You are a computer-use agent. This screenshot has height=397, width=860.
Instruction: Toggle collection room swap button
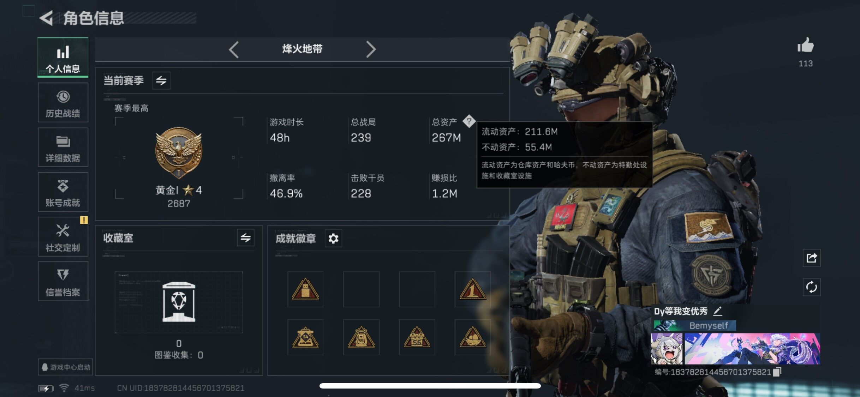pos(245,238)
